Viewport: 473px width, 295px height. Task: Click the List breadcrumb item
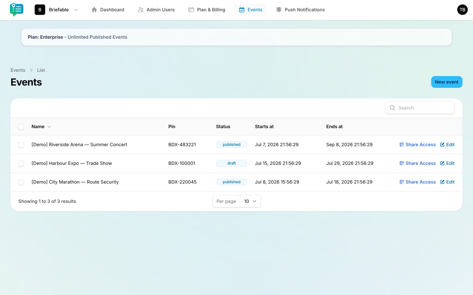pos(41,70)
